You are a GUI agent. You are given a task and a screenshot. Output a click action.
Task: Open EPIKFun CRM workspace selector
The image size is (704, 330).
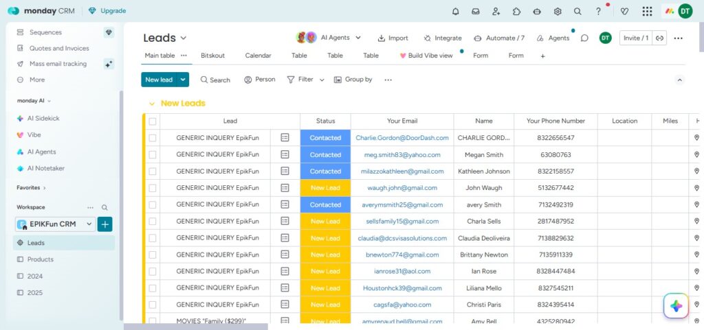55,224
